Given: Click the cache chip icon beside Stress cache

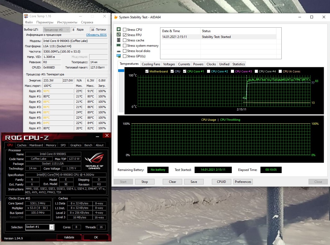Looking at the screenshot, I should (x=119, y=40).
